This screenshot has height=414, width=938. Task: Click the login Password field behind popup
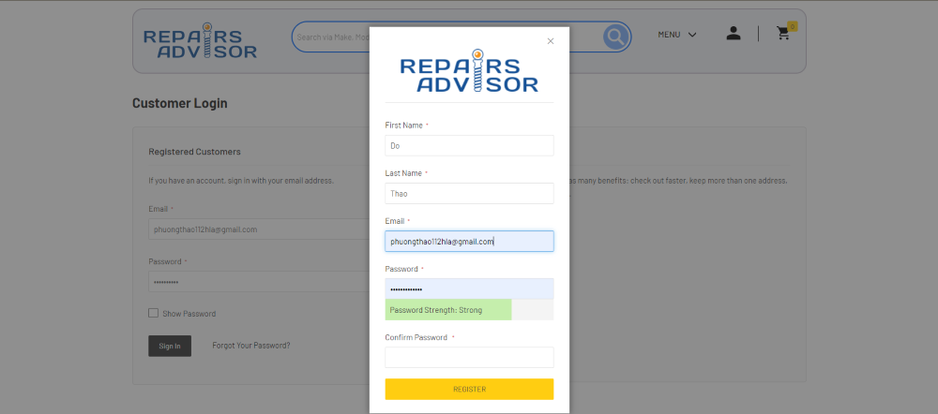coord(259,281)
